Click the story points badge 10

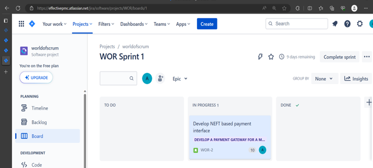252,150
